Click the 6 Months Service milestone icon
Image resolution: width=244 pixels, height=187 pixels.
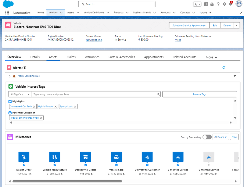[209, 157]
